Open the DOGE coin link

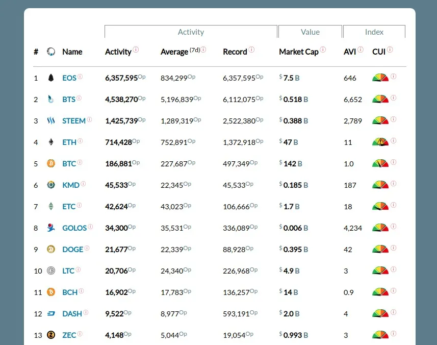click(73, 250)
